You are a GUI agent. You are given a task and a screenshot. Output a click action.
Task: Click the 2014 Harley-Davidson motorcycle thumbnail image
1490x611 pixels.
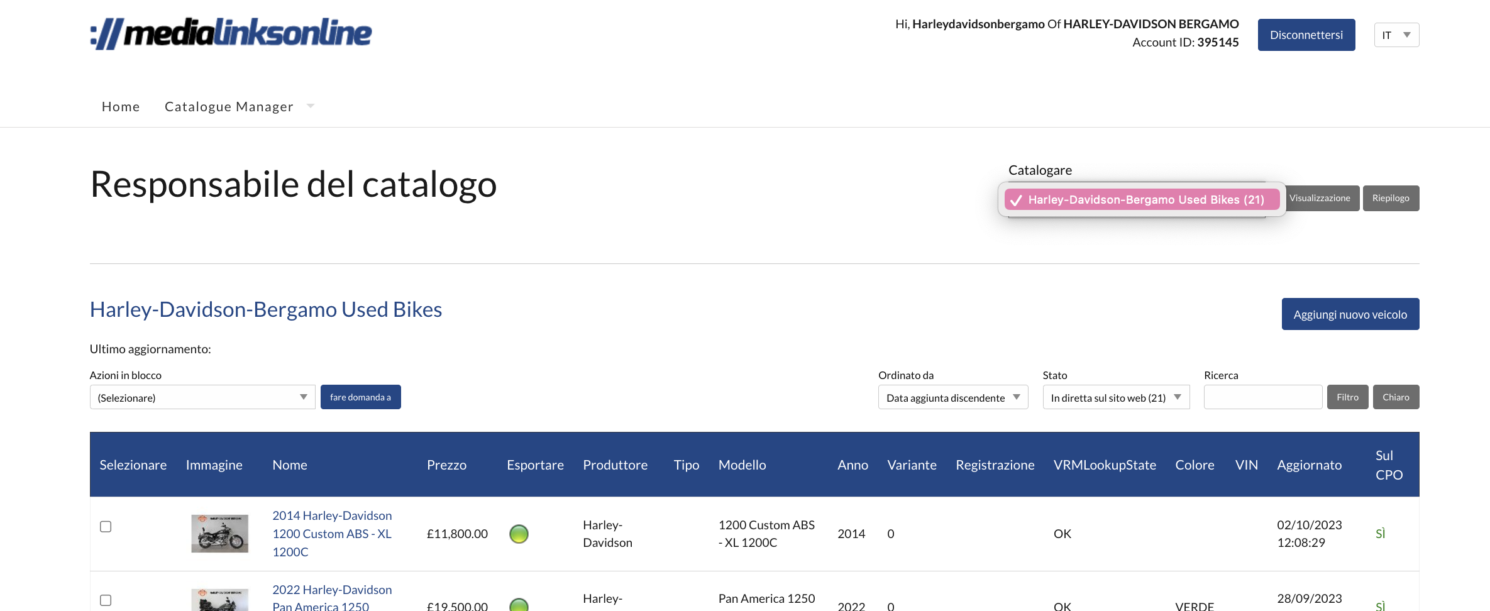(219, 534)
